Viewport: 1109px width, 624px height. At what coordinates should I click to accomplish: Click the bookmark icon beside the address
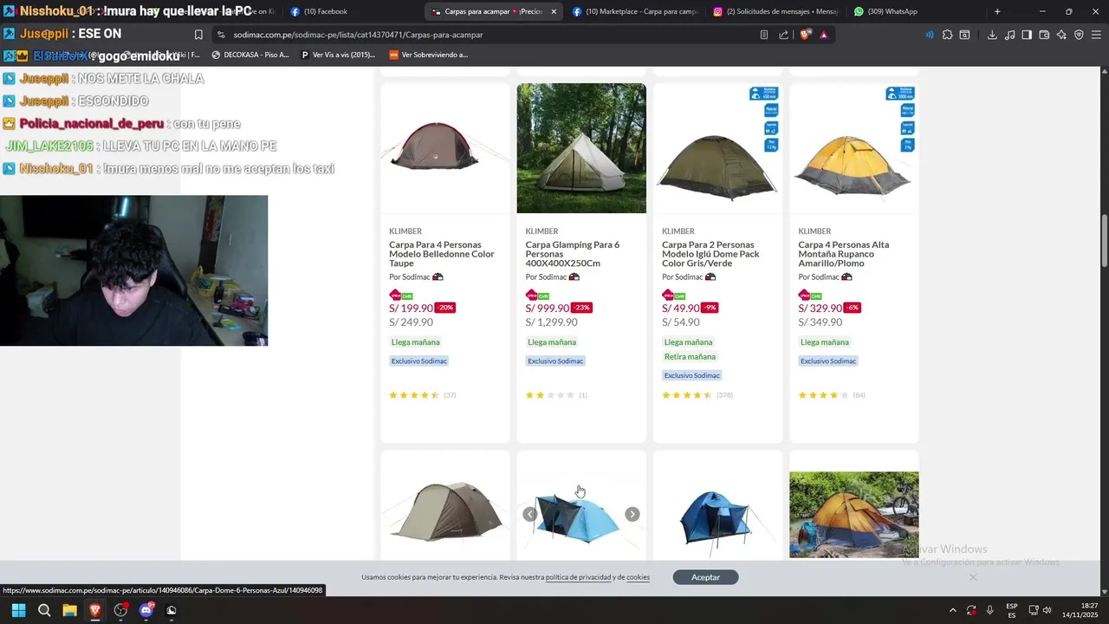tap(198, 35)
